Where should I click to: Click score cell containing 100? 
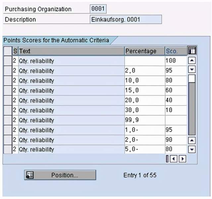point(175,61)
